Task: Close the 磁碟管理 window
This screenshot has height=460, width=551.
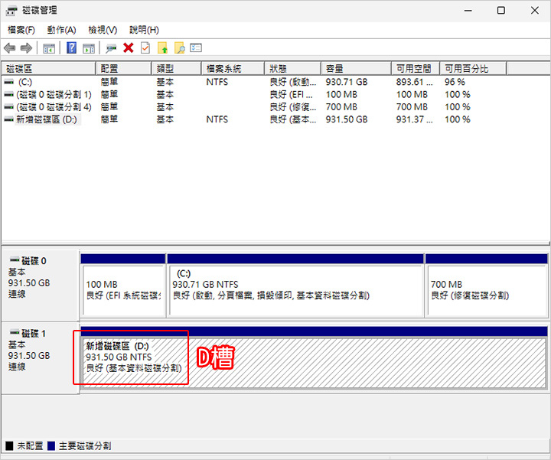Action: [535, 11]
